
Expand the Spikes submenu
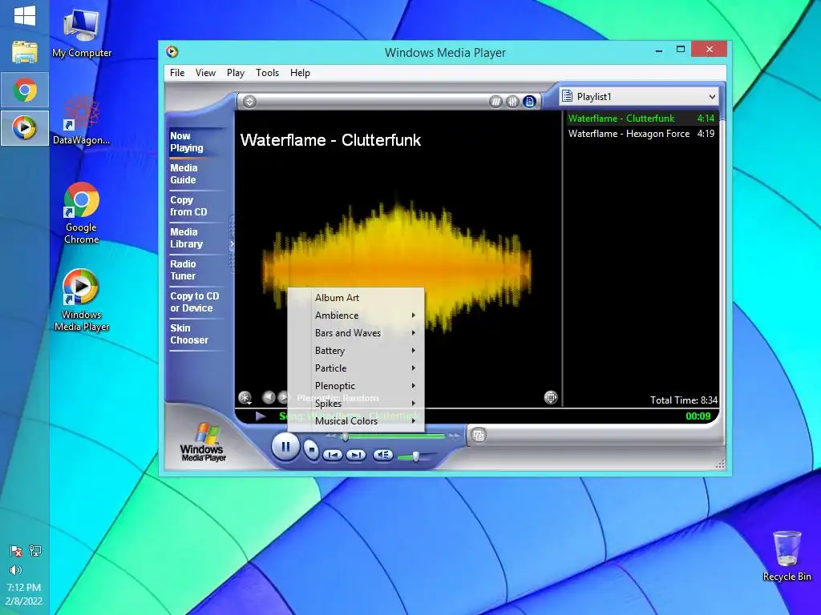(356, 404)
